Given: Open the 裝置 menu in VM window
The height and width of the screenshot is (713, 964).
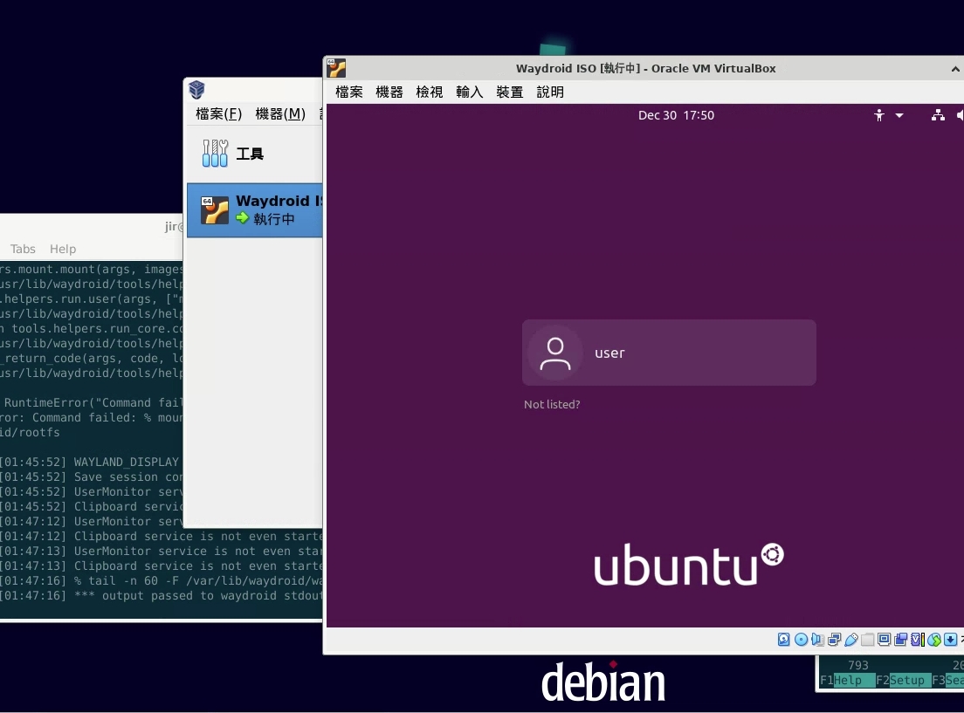Looking at the screenshot, I should [510, 93].
